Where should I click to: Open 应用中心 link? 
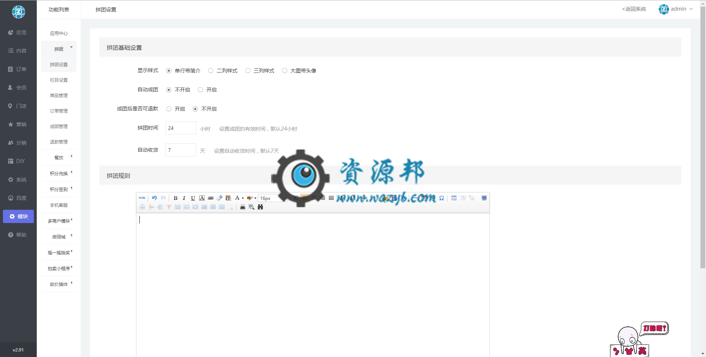point(59,33)
